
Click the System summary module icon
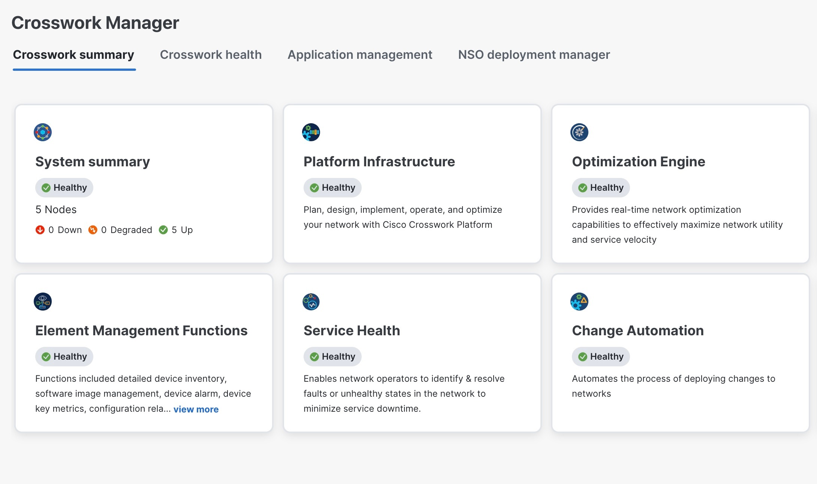point(42,132)
